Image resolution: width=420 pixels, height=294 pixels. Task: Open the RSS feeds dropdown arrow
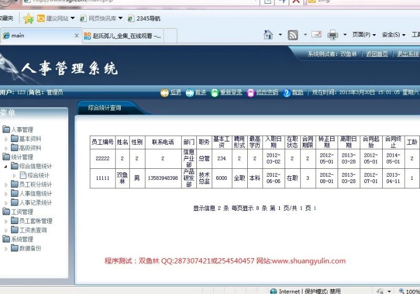pos(305,35)
